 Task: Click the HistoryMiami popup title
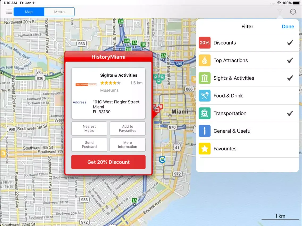pyautogui.click(x=108, y=57)
